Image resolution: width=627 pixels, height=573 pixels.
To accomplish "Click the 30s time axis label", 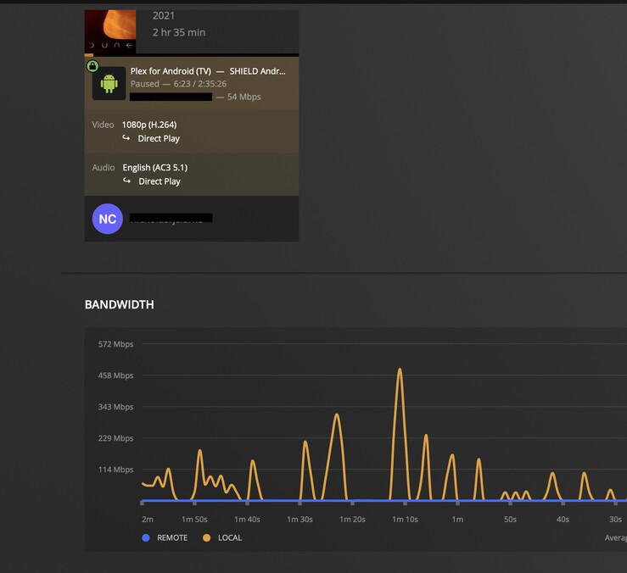I will 615,520.
